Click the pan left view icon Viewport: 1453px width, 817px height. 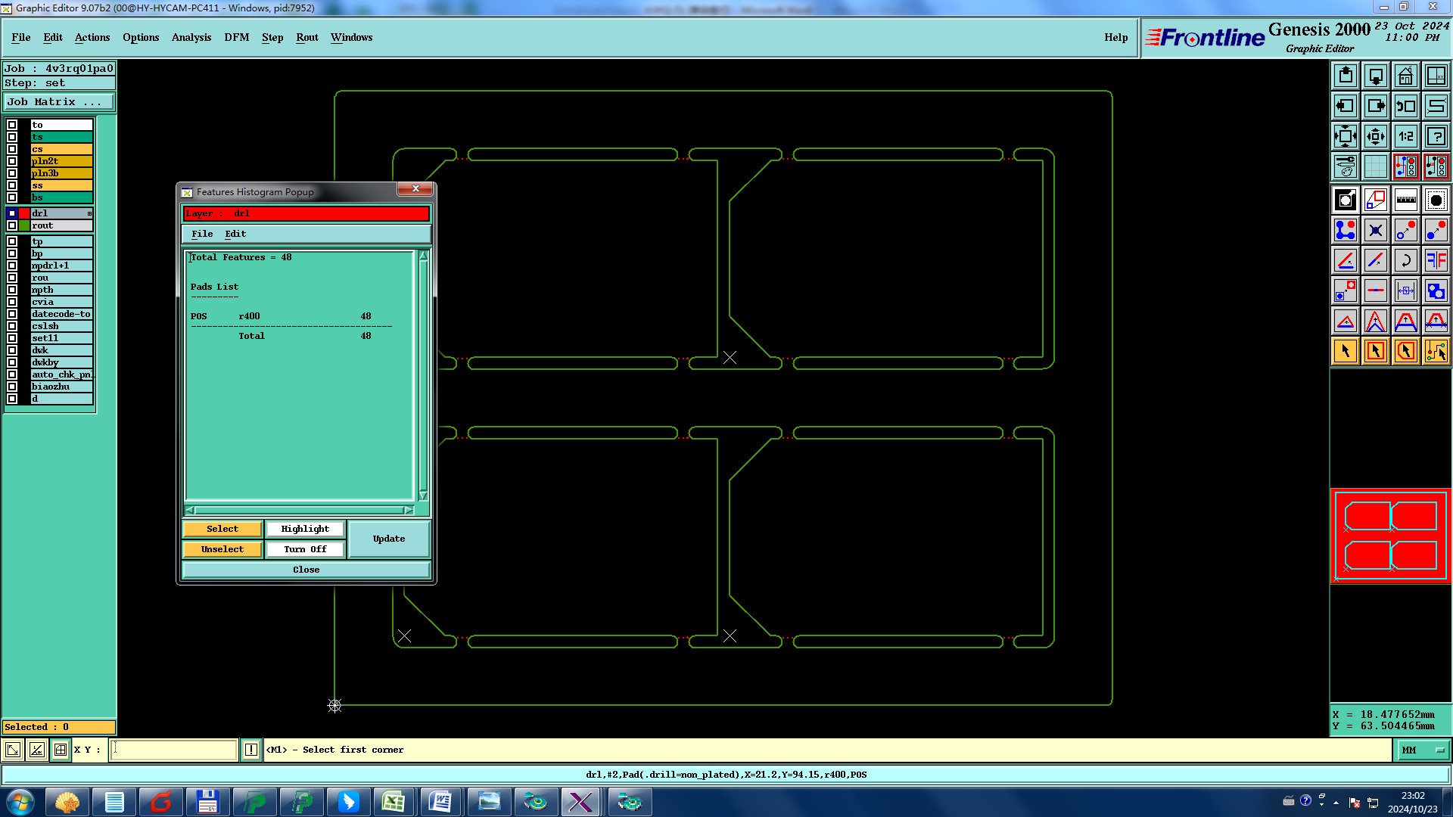click(x=1345, y=106)
